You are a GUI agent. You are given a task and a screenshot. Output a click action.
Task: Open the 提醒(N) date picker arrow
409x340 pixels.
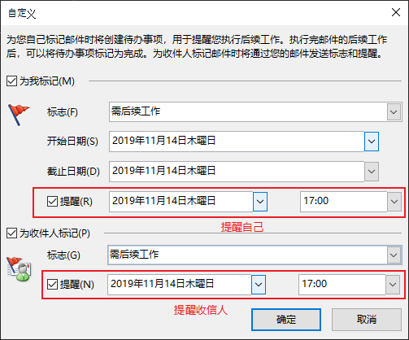coord(259,285)
